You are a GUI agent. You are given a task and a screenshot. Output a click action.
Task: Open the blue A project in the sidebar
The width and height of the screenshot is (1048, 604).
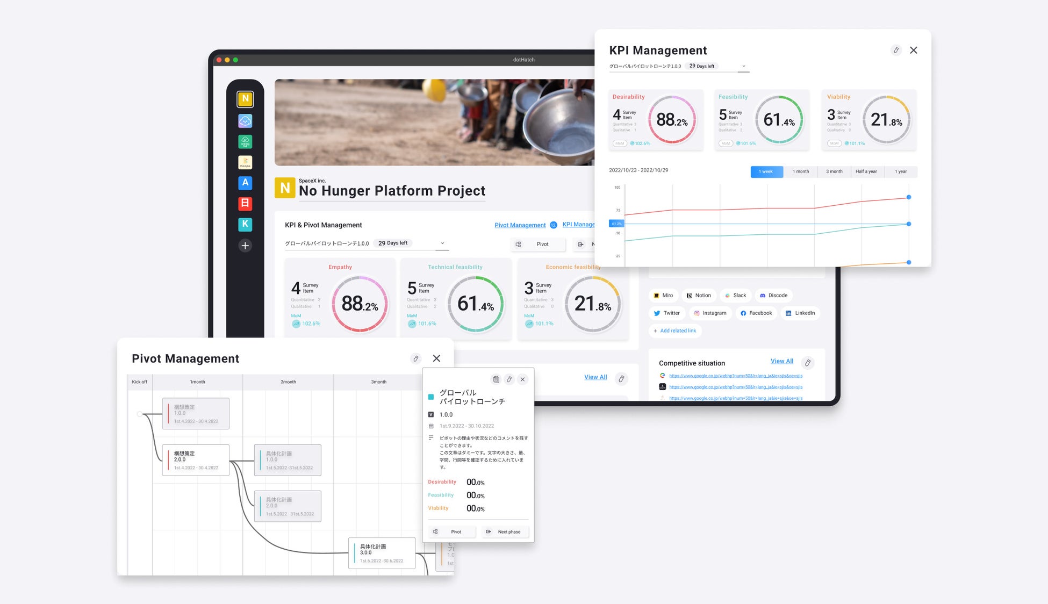[245, 183]
